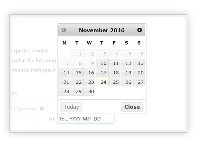Pick November 10 date cell
The image size is (203, 147).
102,63
